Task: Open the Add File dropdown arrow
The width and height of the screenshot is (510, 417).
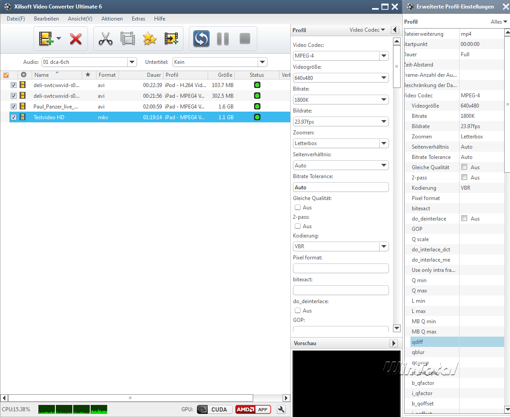Action: coord(59,38)
